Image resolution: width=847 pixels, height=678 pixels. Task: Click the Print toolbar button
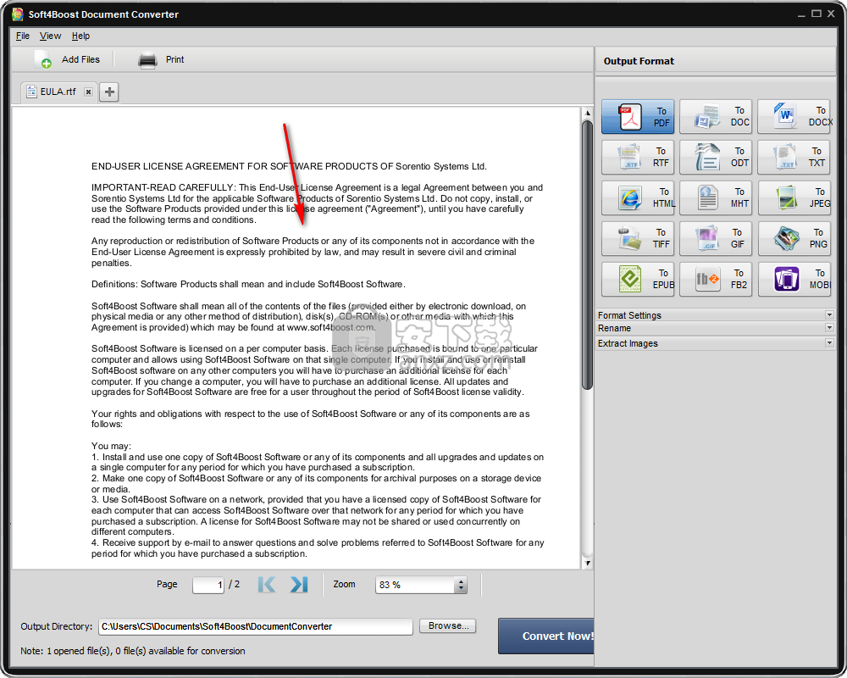point(161,59)
